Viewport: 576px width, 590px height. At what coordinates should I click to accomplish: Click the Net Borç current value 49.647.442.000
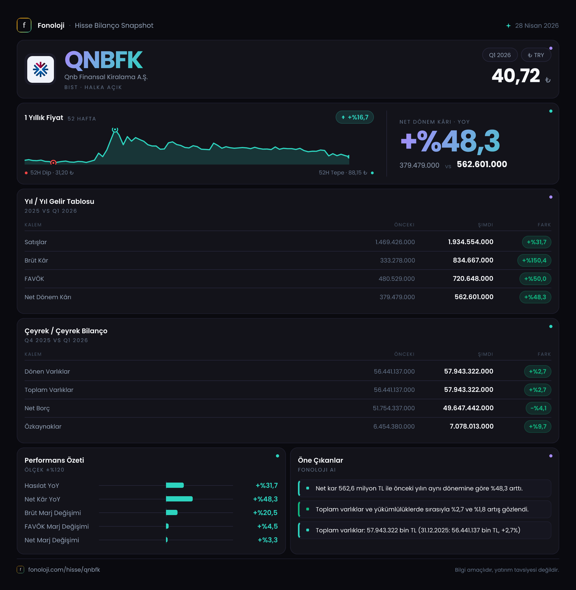tap(468, 408)
